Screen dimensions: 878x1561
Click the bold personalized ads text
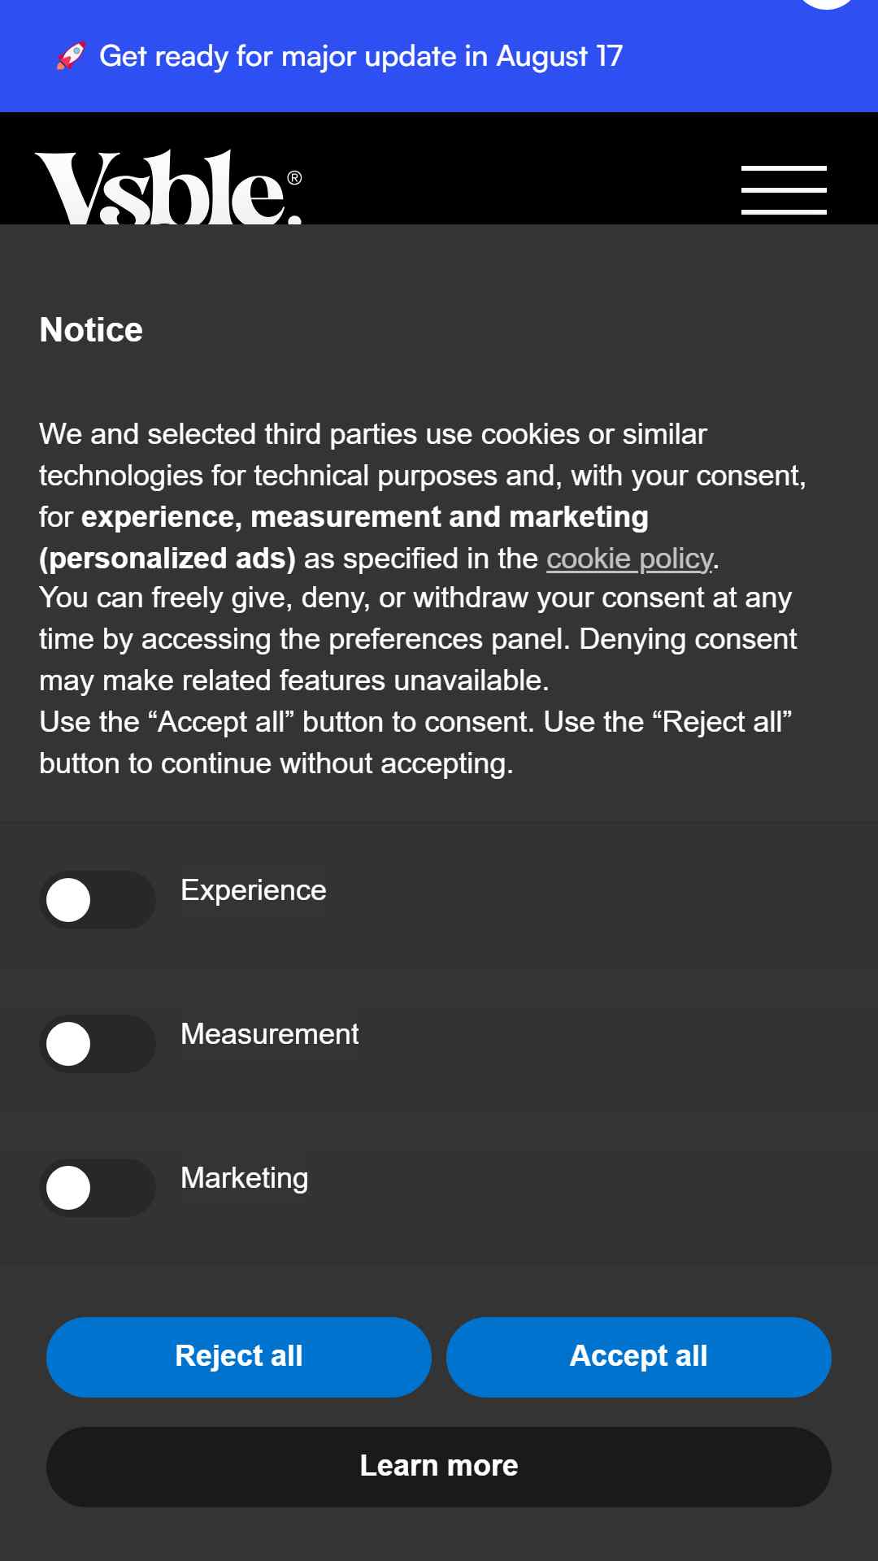[167, 559]
